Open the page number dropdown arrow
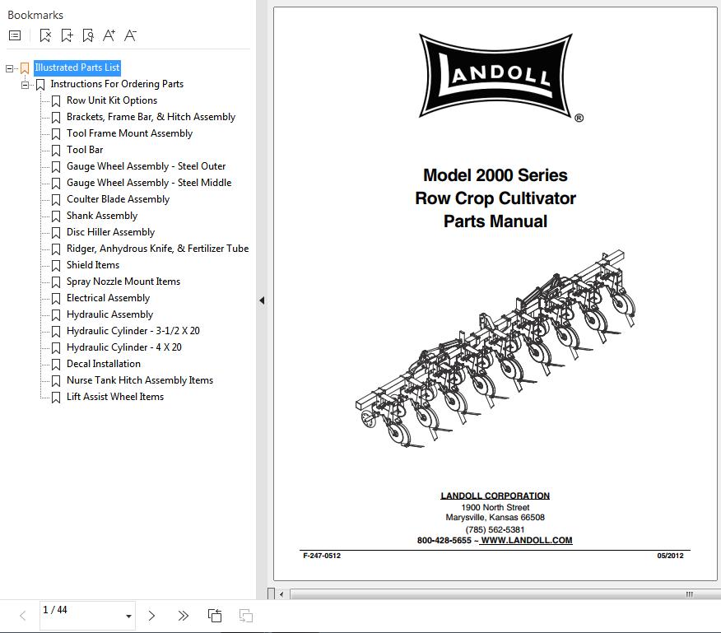Image resolution: width=721 pixels, height=633 pixels. point(128,616)
